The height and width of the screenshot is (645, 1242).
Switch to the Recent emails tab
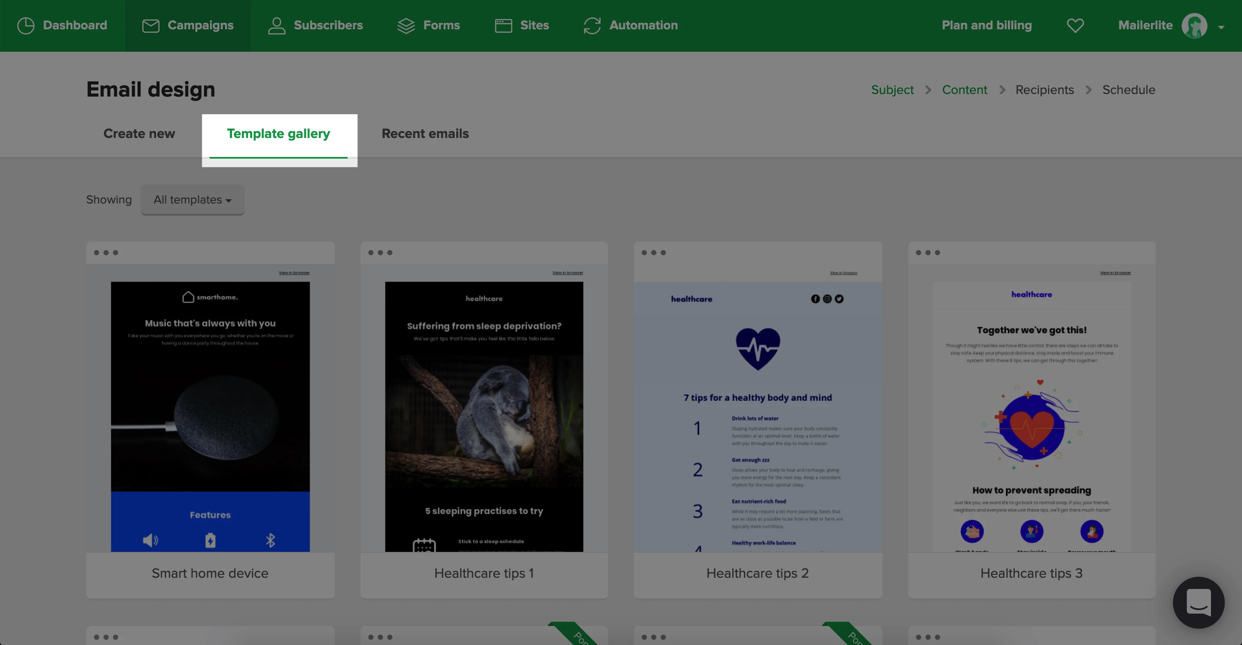click(x=425, y=134)
